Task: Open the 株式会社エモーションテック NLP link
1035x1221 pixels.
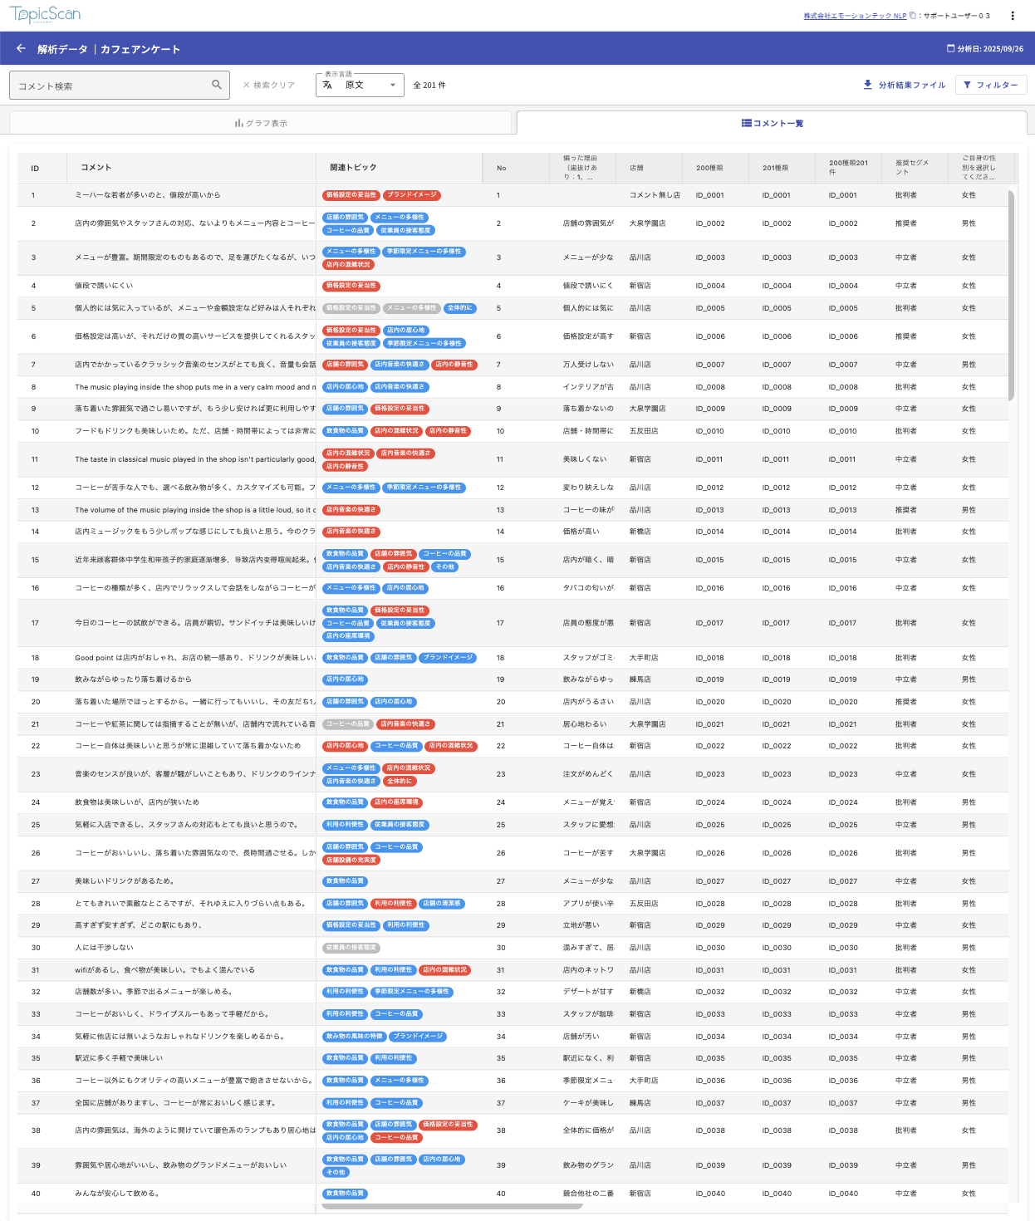Action: point(855,16)
